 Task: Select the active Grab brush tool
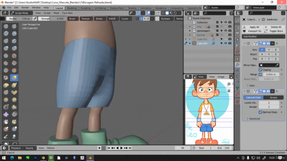click(14, 77)
